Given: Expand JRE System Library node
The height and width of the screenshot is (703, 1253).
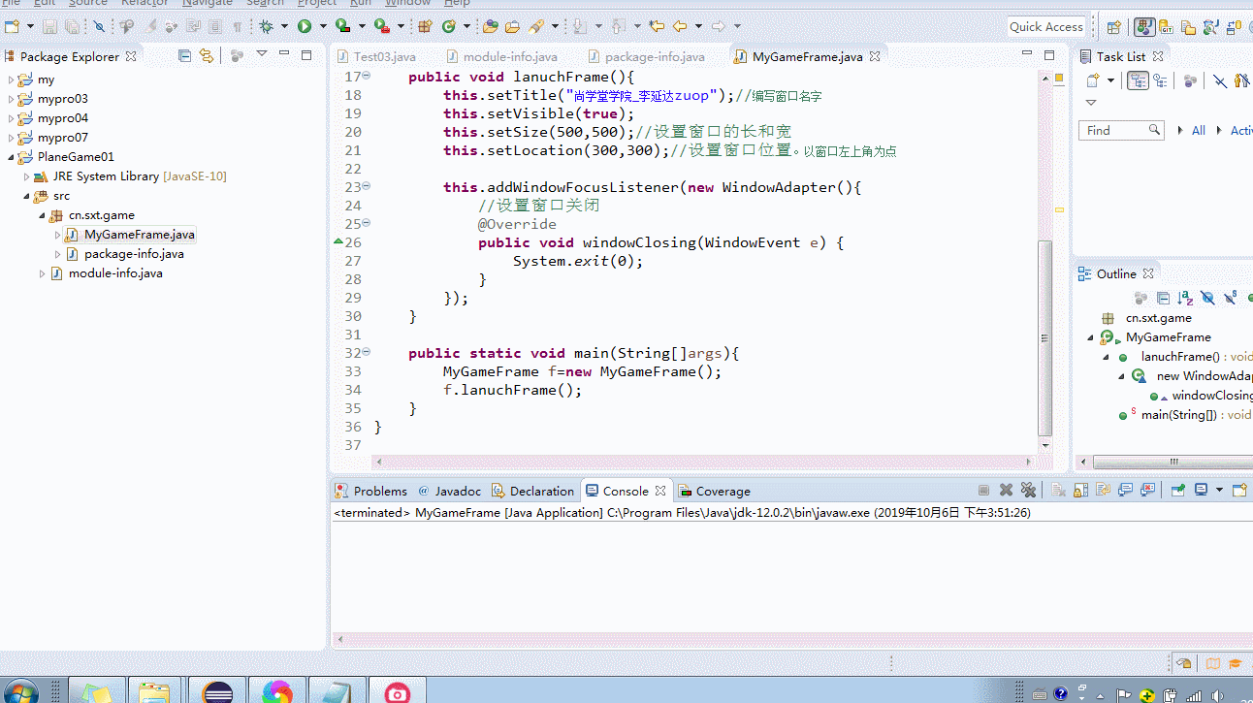Looking at the screenshot, I should (26, 176).
